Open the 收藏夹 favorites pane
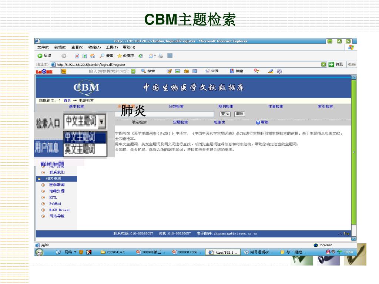379x284 pixels. [126, 56]
